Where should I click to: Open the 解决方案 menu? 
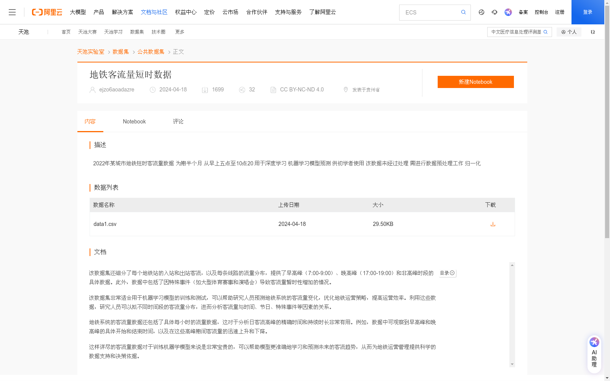click(122, 12)
